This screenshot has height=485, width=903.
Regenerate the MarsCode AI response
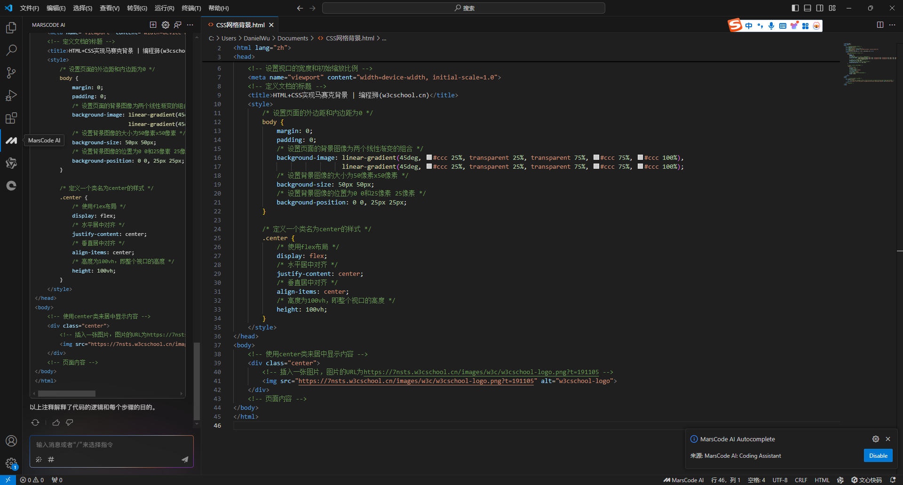click(35, 422)
